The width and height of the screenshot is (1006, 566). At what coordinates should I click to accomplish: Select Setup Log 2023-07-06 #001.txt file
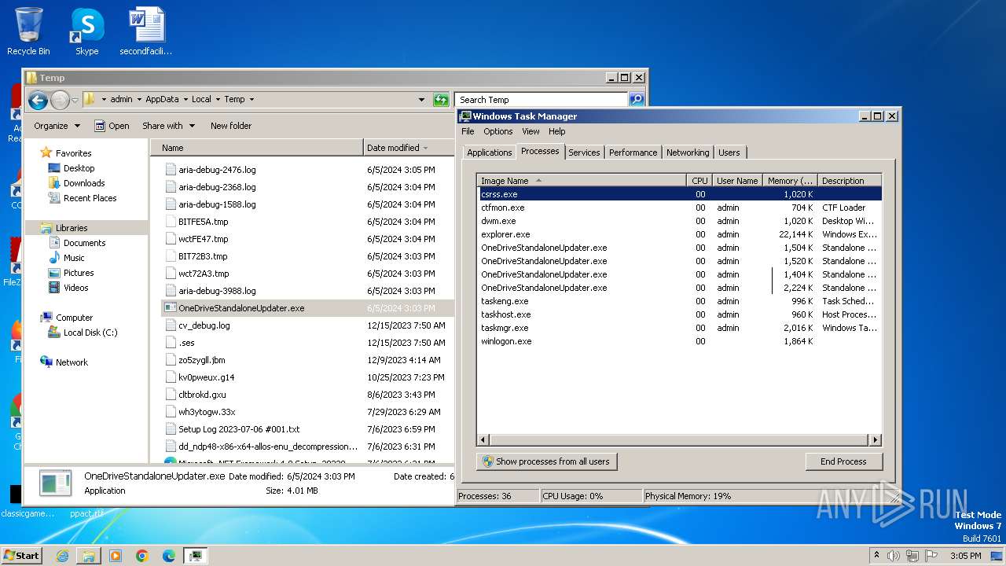pyautogui.click(x=238, y=429)
